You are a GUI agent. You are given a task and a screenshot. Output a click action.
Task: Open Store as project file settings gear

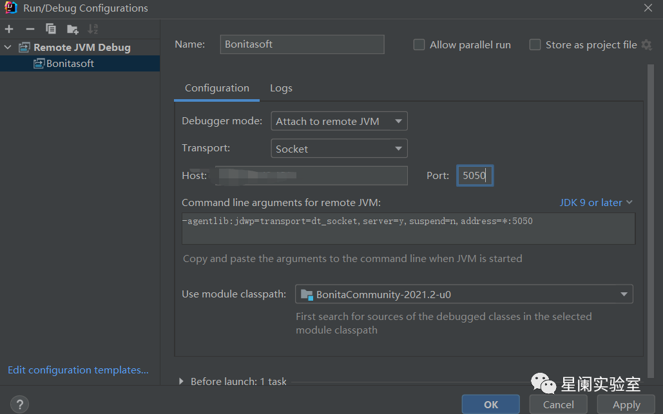click(646, 44)
